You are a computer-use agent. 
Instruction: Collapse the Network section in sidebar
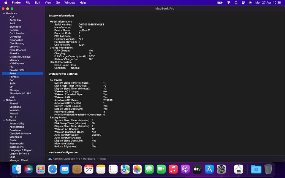pyautogui.click(x=4, y=100)
